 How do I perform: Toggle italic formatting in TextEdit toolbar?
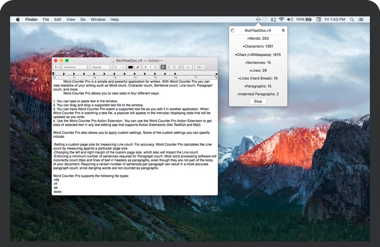pyautogui.click(x=150, y=67)
